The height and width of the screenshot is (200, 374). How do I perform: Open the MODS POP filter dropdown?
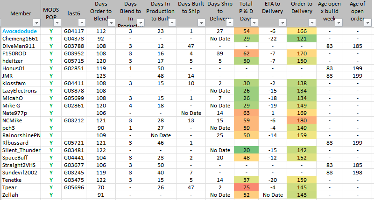click(57, 22)
